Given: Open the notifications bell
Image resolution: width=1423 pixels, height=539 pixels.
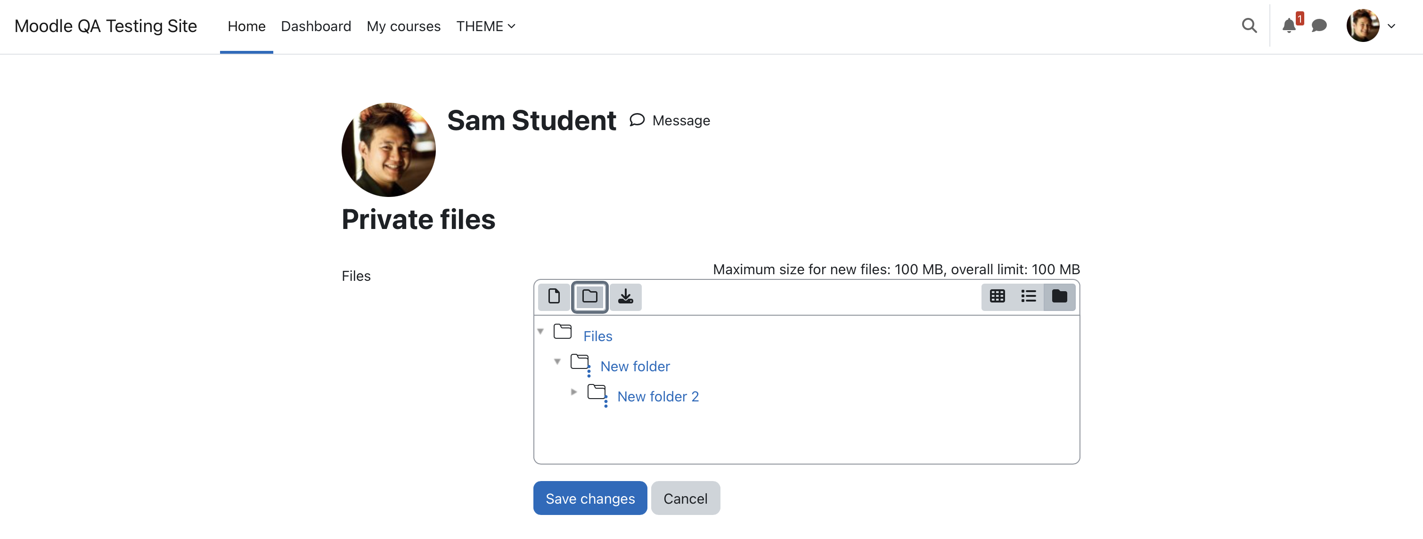Looking at the screenshot, I should [x=1289, y=25].
